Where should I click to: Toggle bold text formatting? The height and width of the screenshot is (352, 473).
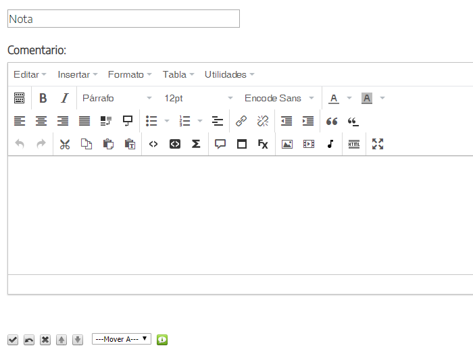point(43,98)
